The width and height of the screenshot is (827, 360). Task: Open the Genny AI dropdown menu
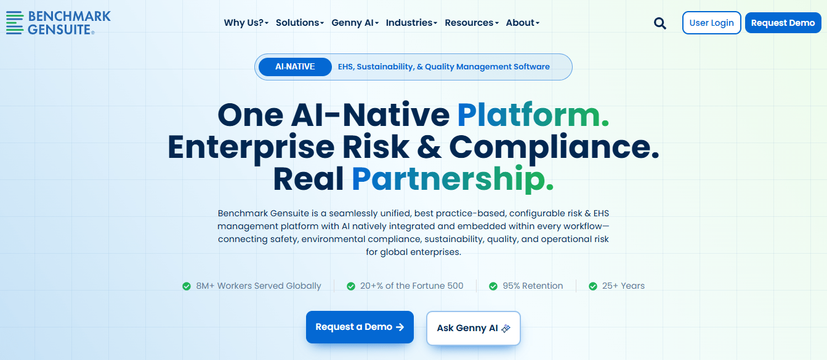[x=355, y=23]
